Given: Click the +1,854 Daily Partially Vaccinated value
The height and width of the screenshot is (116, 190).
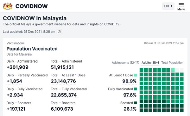Looking at the screenshot, I should (x=15, y=81).
